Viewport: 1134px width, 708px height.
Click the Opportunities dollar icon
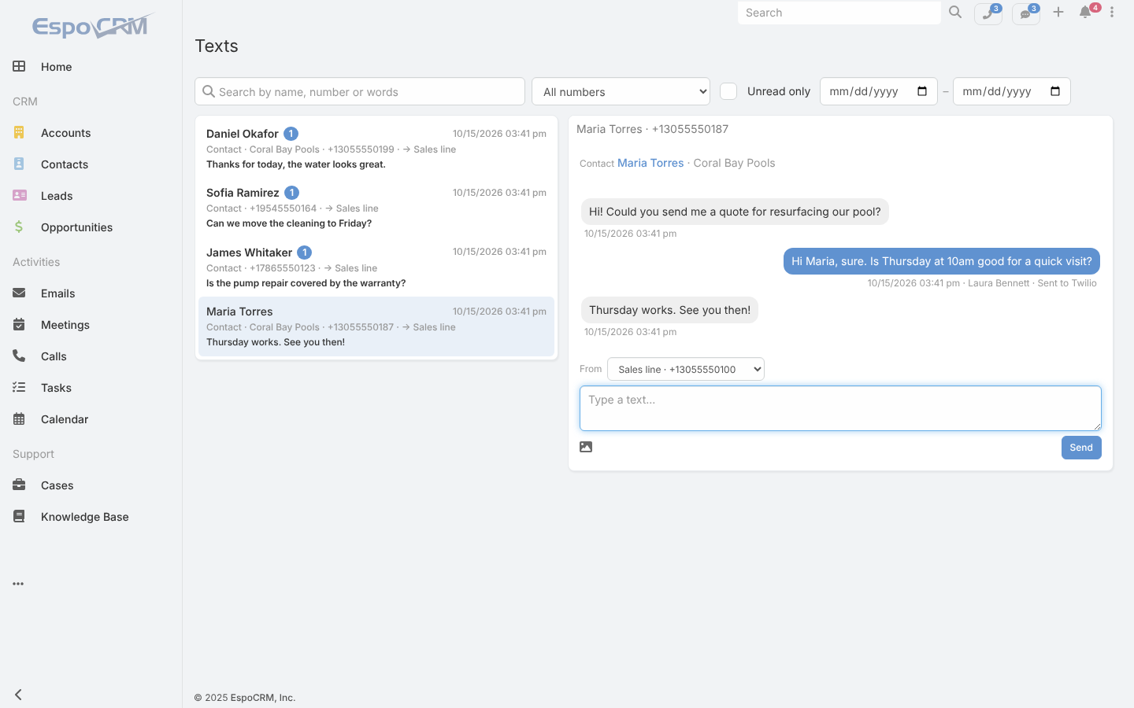click(19, 227)
